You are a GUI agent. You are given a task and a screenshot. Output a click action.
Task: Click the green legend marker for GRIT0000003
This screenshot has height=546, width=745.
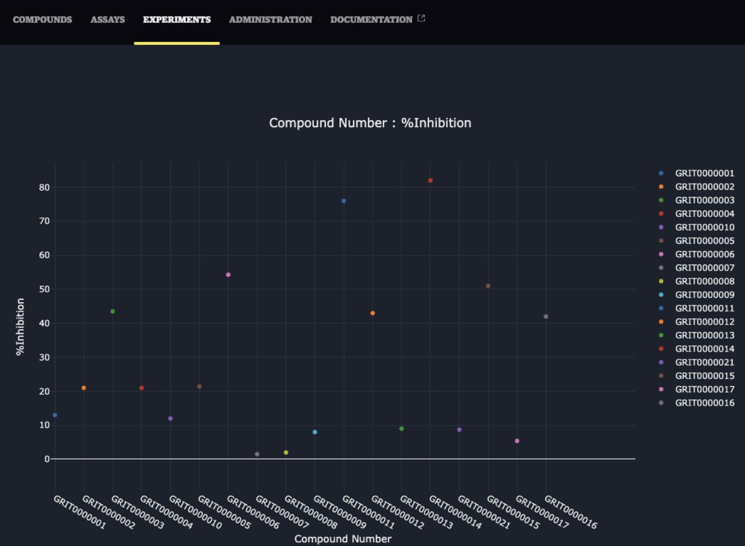[x=661, y=201]
